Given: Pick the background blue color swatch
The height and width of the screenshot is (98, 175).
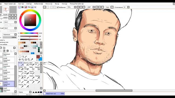Looking at the screenshot, I should (x=40, y=59).
